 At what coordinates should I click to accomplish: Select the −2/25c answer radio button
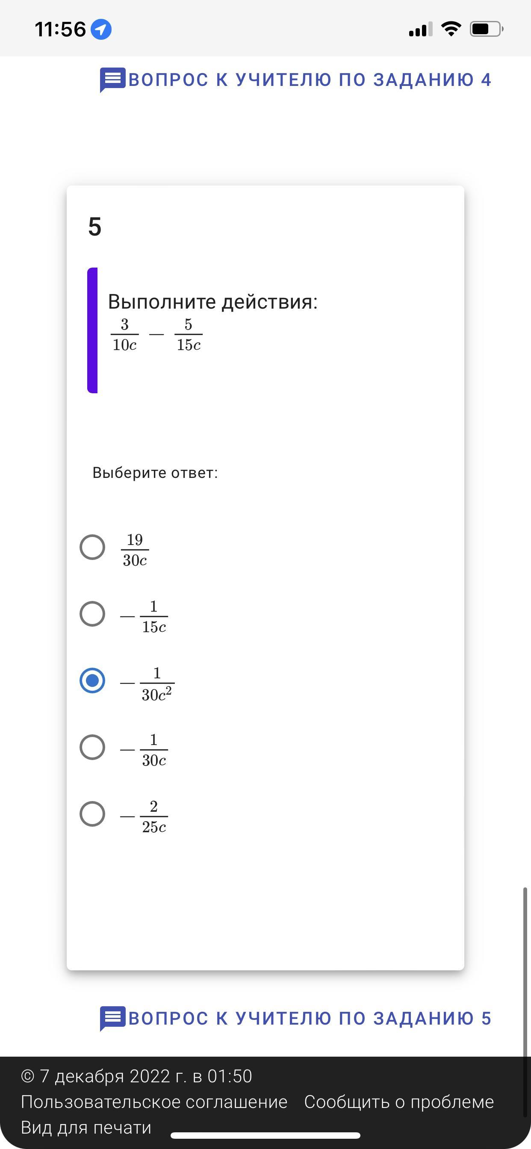point(92,813)
